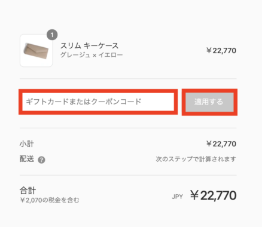
Task: Focus the ギフトカードまたはクーポンコード field
Action: point(98,102)
